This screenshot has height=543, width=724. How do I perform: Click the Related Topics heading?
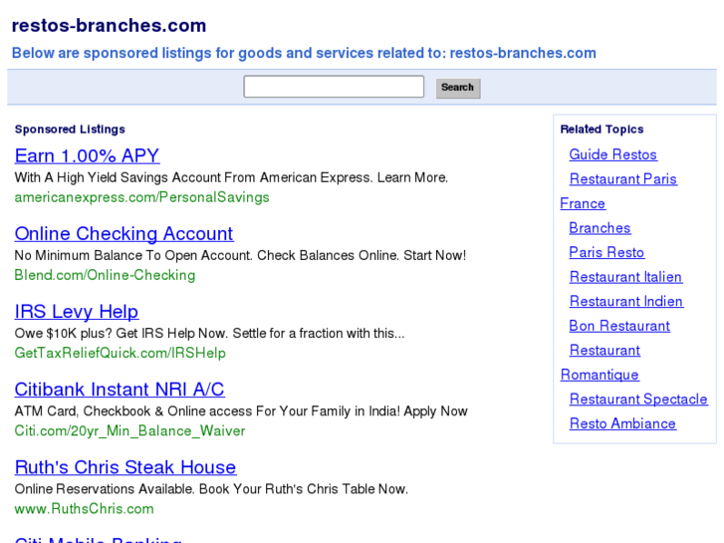[x=602, y=130]
